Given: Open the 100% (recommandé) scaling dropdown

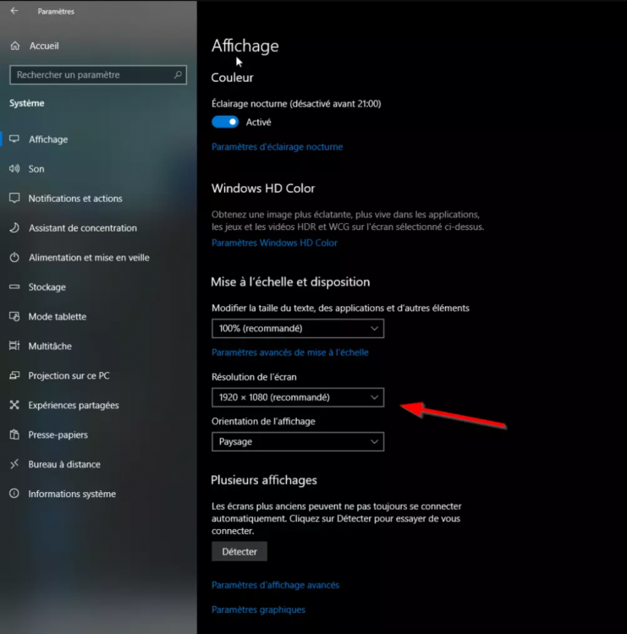Looking at the screenshot, I should point(298,328).
